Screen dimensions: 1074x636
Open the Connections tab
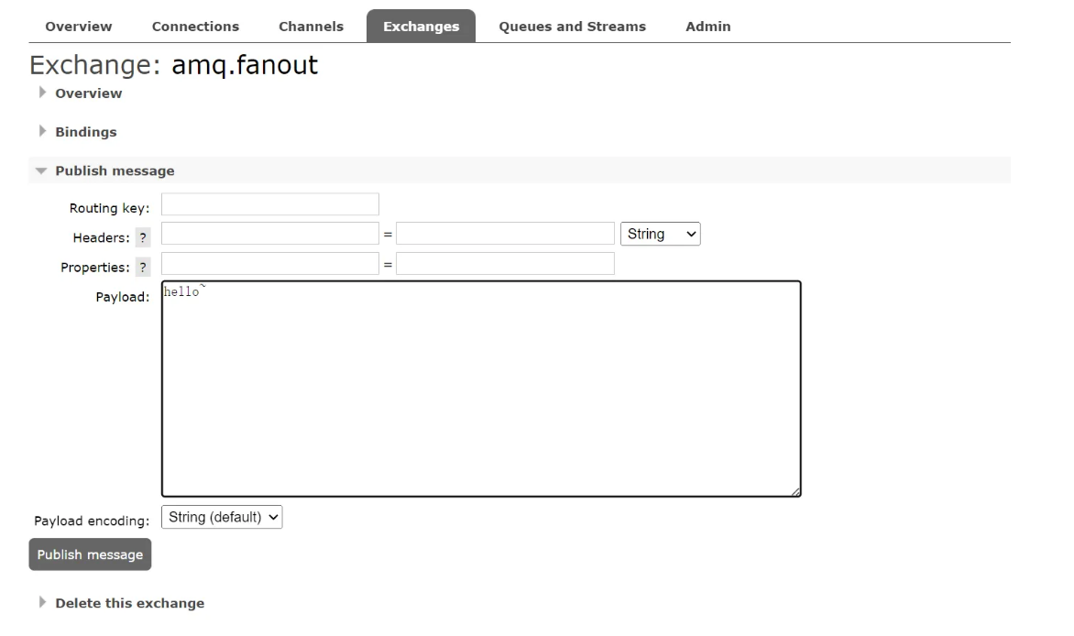[195, 27]
